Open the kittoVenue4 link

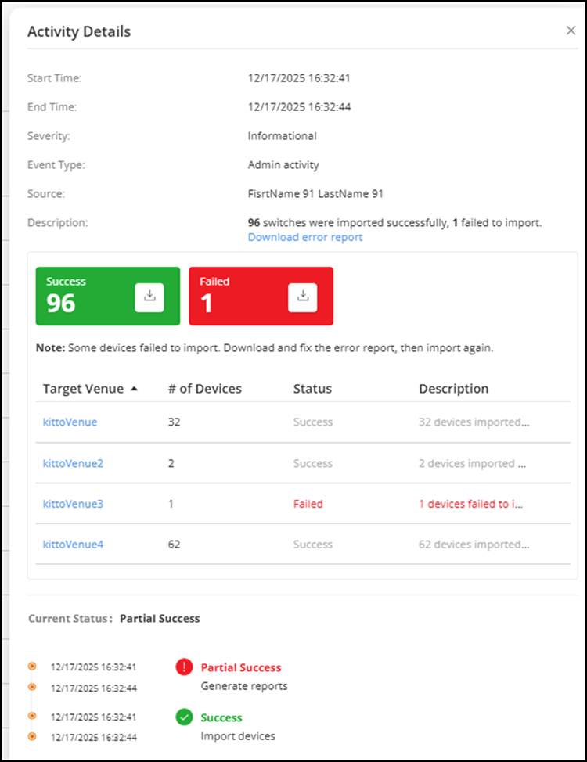(73, 545)
